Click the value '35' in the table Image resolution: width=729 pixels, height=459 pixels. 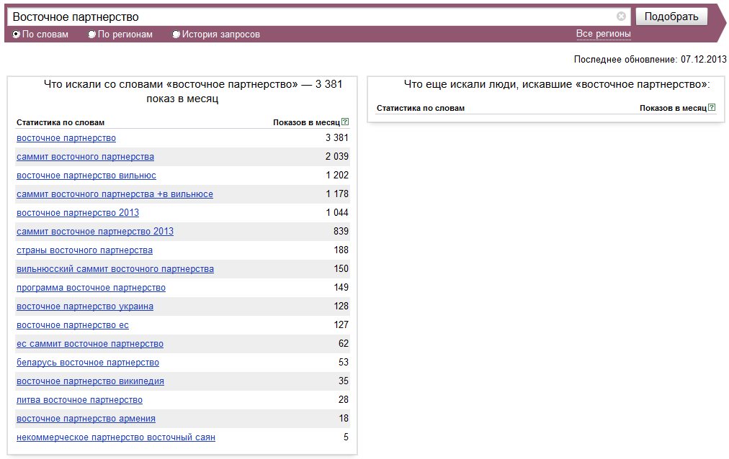coord(344,381)
